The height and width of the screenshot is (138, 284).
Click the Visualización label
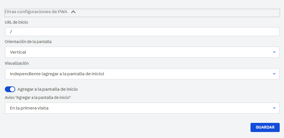[17, 63]
